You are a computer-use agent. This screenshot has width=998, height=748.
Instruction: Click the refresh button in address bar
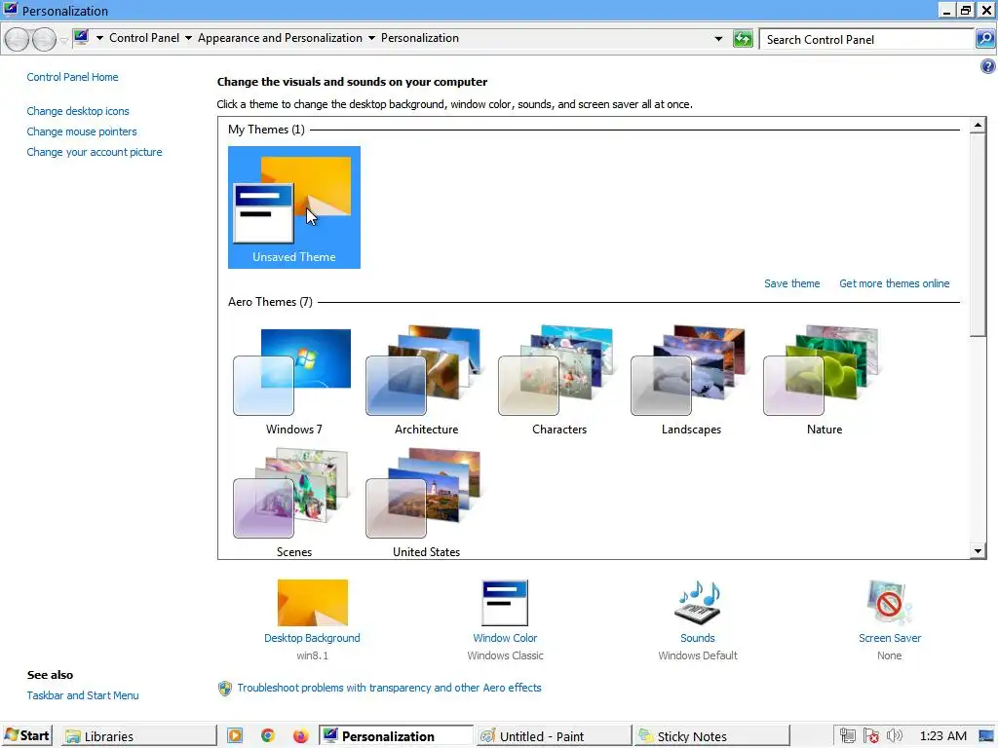(x=743, y=39)
